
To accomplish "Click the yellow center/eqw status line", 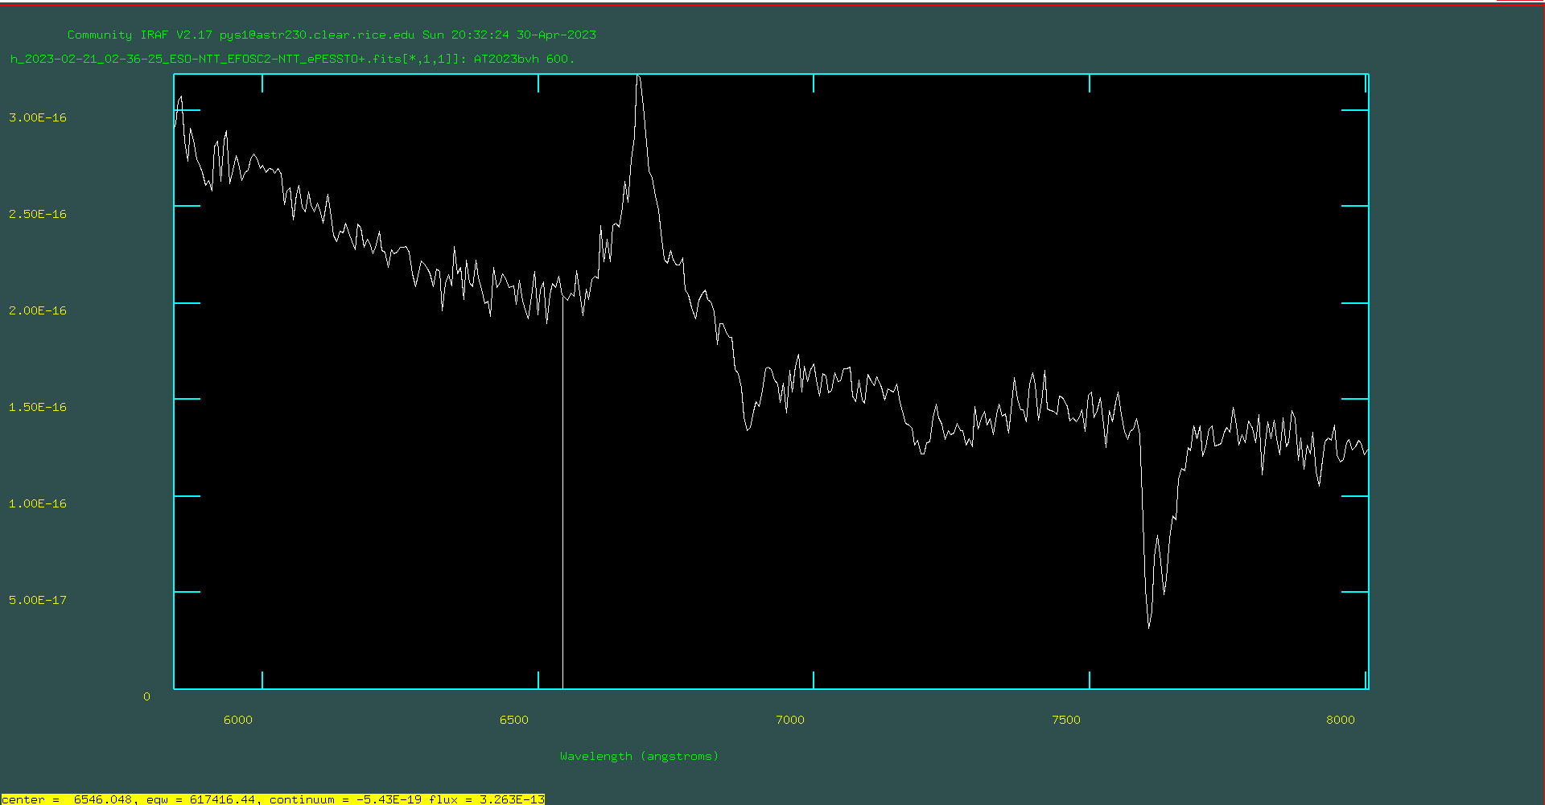I will tap(273, 799).
